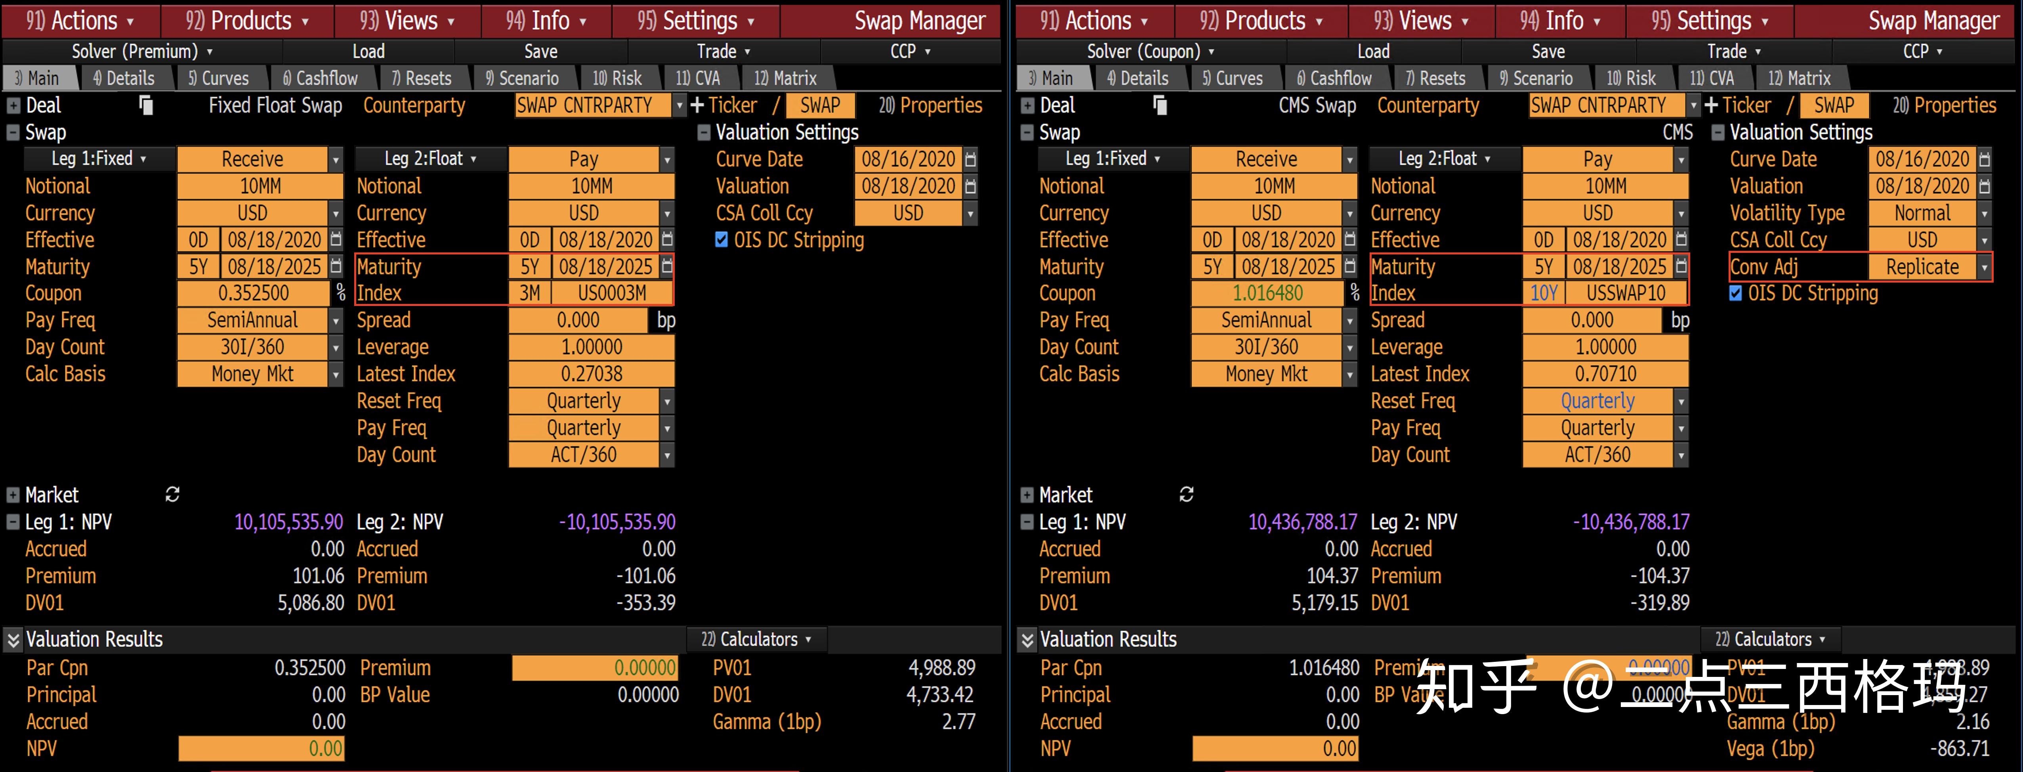Open calendar icon beside left Curve Date
This screenshot has width=2023, height=772.
[971, 159]
